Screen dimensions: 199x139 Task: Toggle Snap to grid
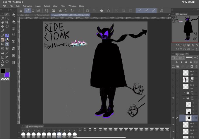[x=153, y=11]
